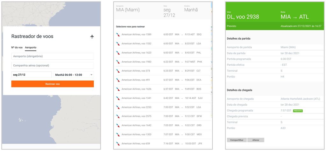This screenshot has width=326, height=151.
Task: Click the American Airlines logo for voo 1623
Action: (118, 53)
